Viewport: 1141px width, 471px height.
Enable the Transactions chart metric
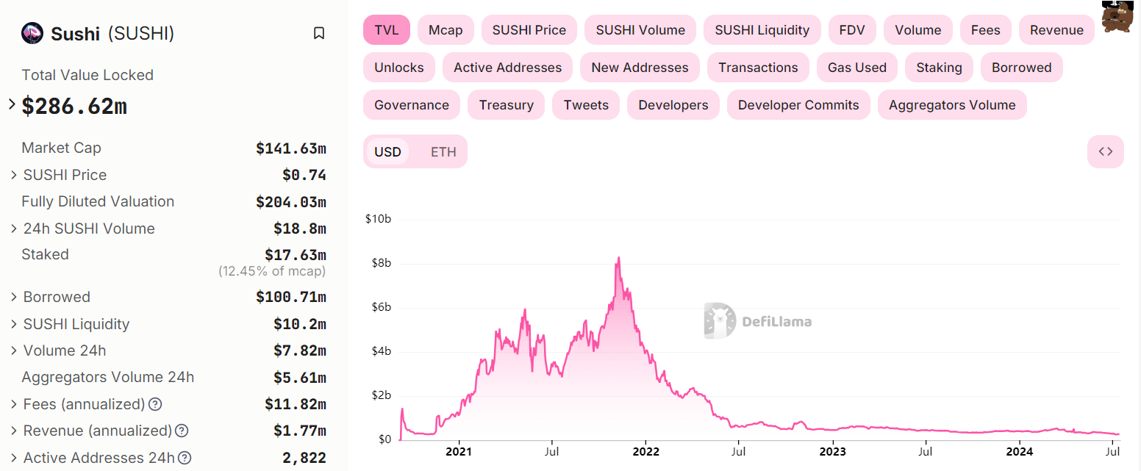(758, 68)
